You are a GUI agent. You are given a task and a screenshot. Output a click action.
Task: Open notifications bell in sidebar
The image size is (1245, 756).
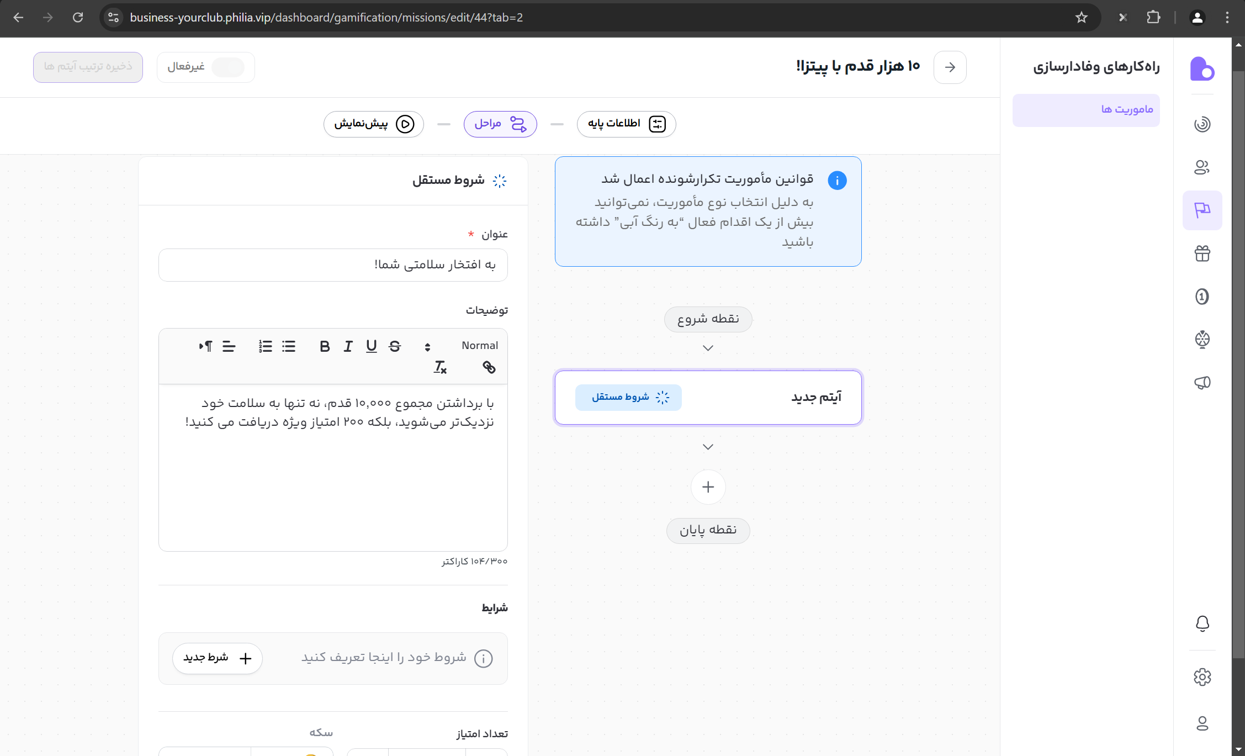point(1202,623)
